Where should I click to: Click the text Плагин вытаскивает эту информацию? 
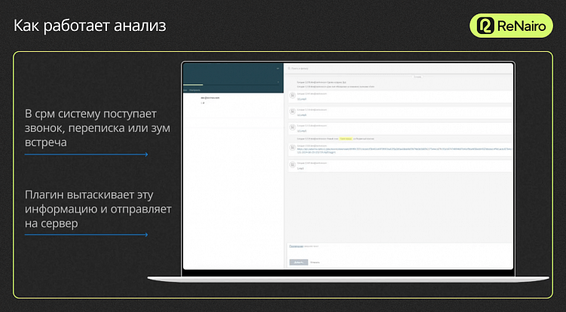(98, 209)
